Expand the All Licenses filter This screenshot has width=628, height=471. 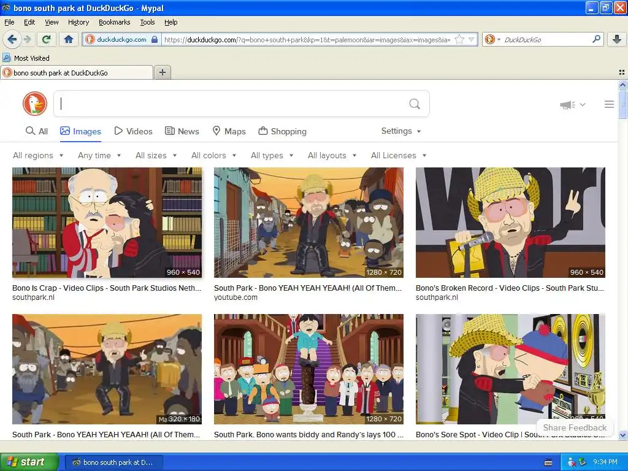click(399, 155)
